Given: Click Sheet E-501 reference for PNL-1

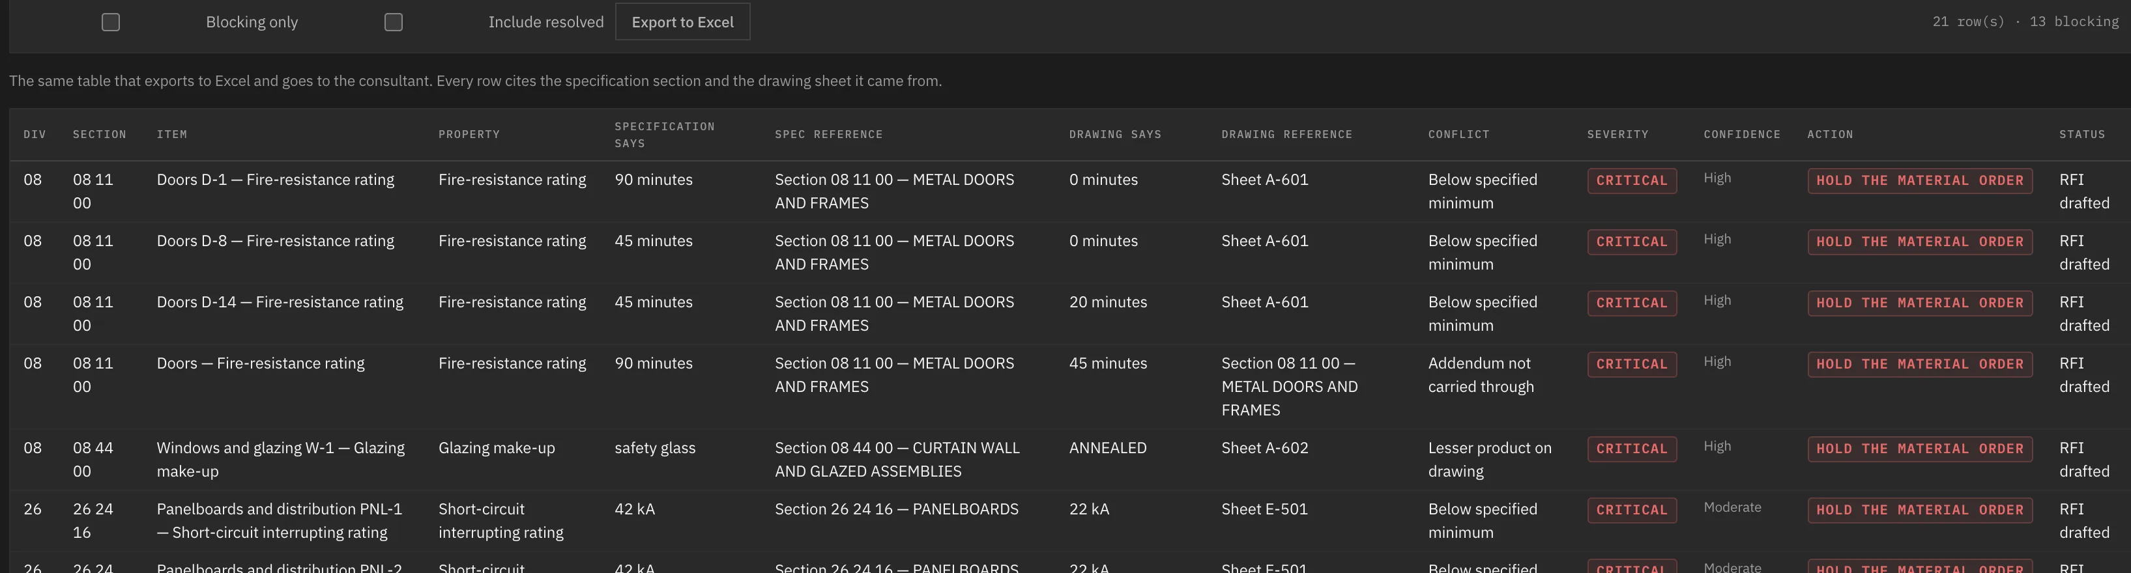Looking at the screenshot, I should (x=1264, y=509).
